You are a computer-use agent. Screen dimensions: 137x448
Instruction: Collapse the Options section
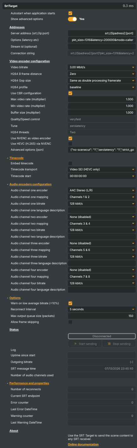[15, 298]
